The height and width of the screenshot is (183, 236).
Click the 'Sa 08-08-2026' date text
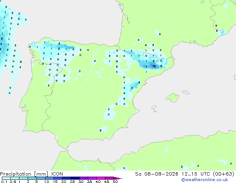click(x=157, y=174)
